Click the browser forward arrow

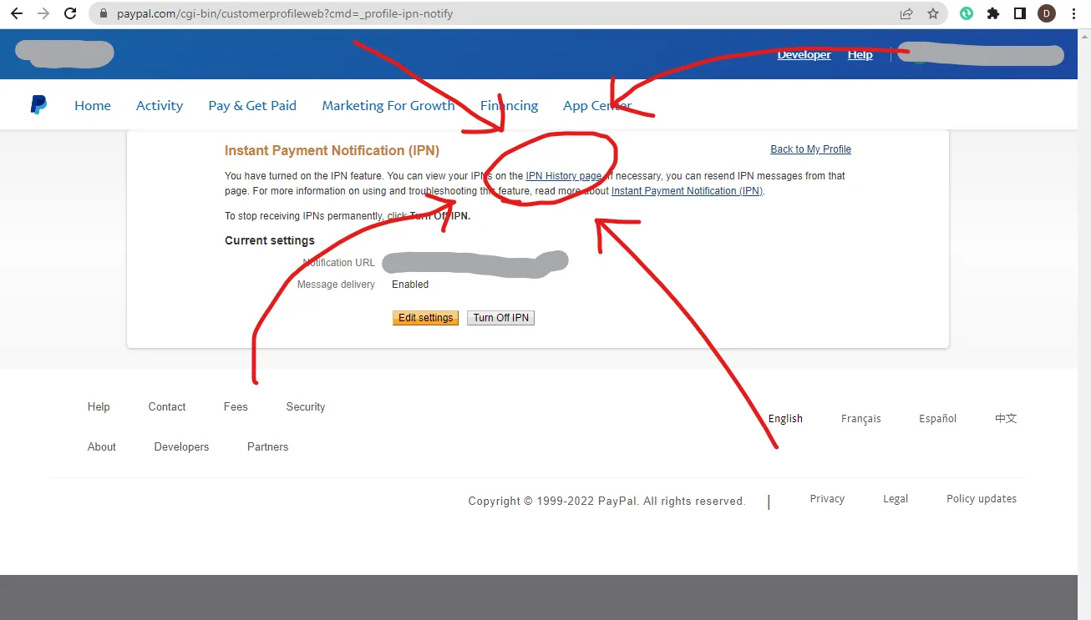(x=43, y=13)
